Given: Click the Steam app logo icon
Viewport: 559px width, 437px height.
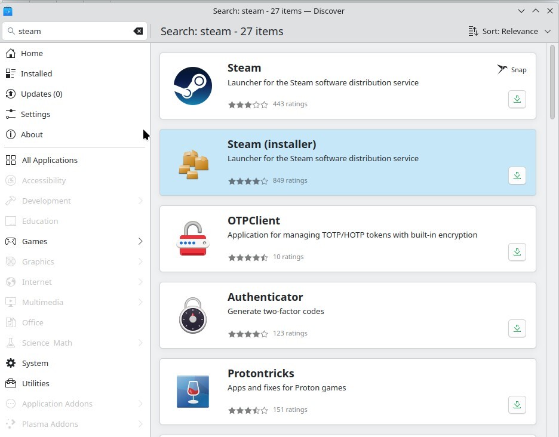Looking at the screenshot, I should [x=192, y=86].
